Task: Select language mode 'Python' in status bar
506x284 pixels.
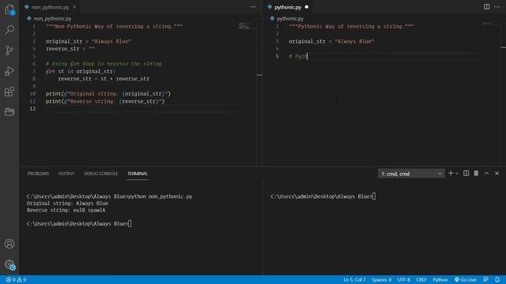Action: [x=440, y=279]
